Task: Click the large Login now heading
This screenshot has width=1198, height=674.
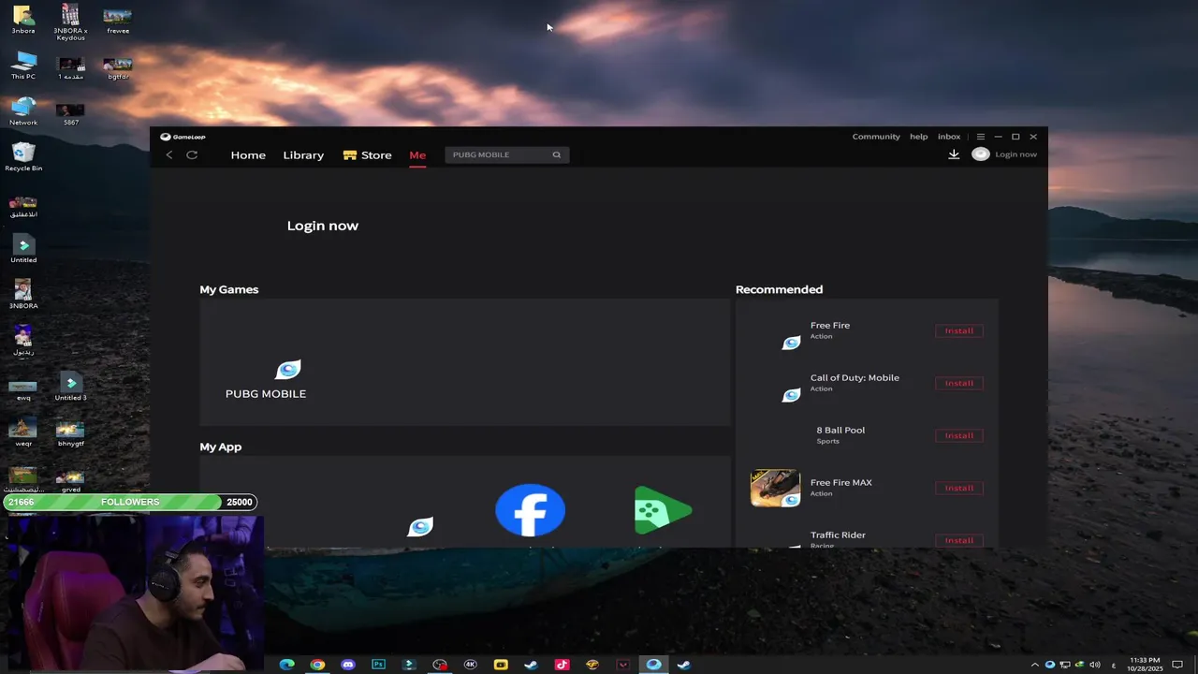Action: [x=323, y=226]
